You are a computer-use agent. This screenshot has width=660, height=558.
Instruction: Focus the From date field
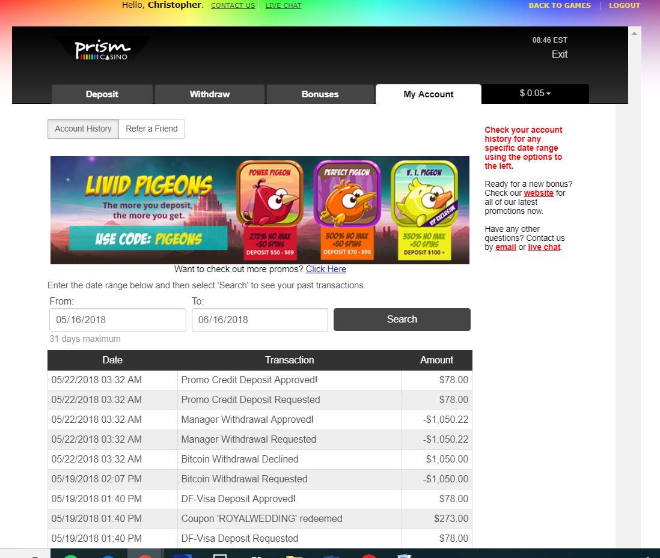(x=117, y=320)
